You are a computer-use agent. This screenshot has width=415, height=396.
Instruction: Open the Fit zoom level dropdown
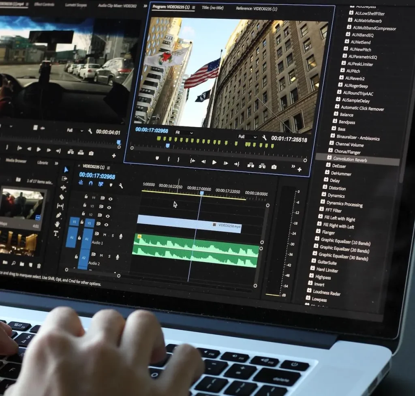coord(184,133)
